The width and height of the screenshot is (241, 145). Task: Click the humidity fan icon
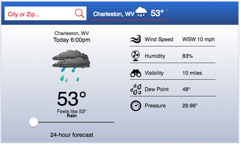pyautogui.click(x=136, y=56)
